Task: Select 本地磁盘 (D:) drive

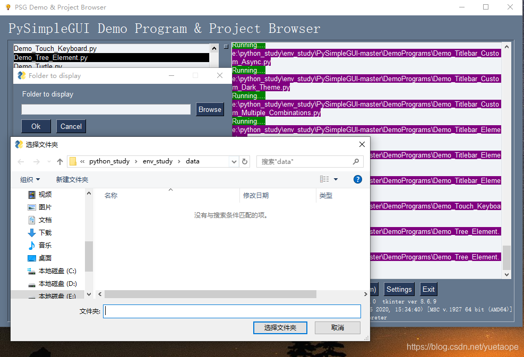Action: [52, 283]
